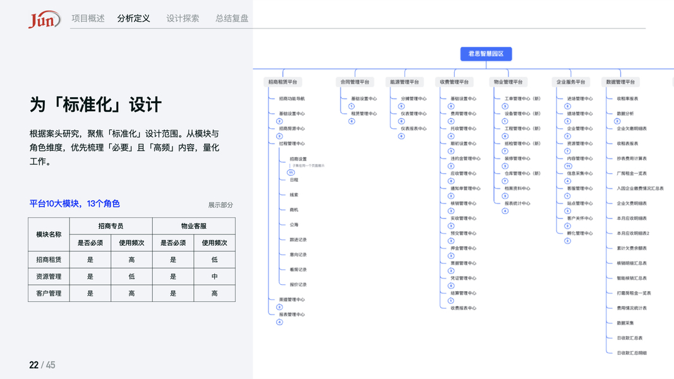Expand the badge under 工单管理中心（新）

(x=505, y=106)
